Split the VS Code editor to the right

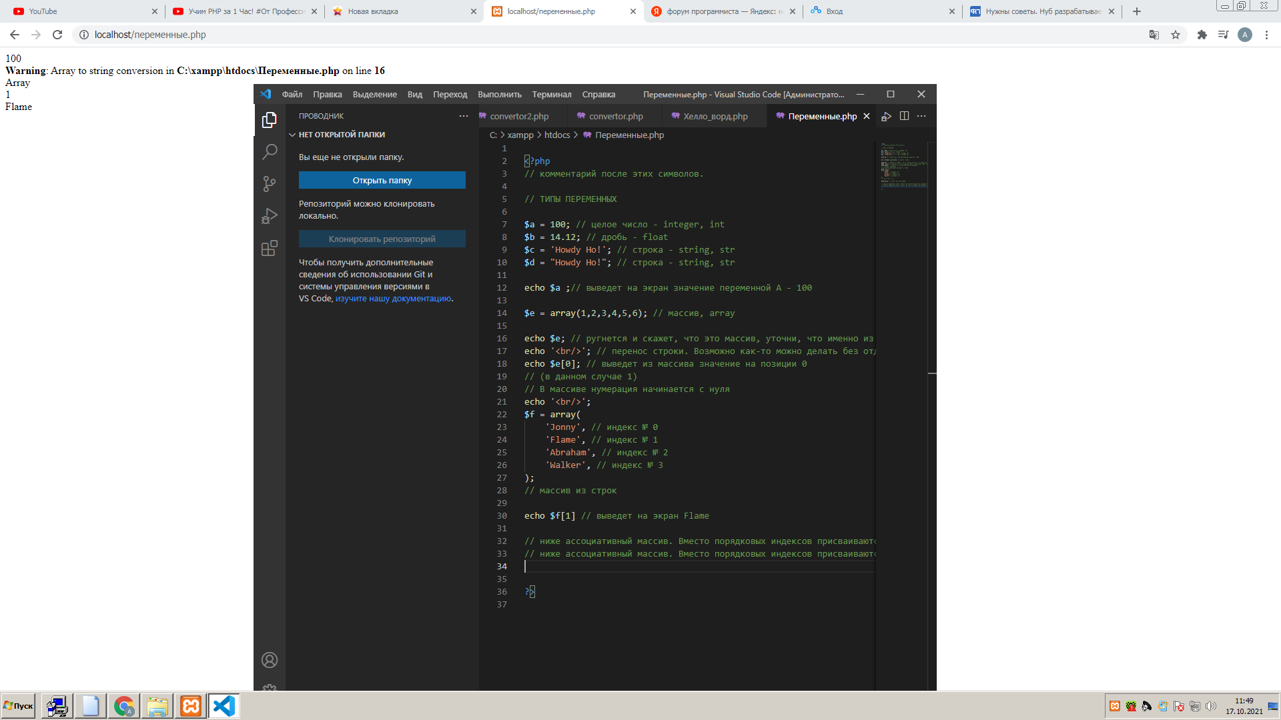904,116
